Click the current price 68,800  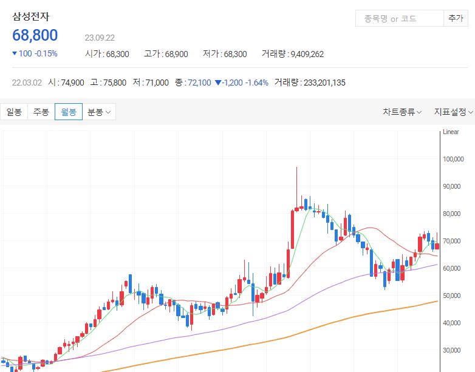pos(35,35)
